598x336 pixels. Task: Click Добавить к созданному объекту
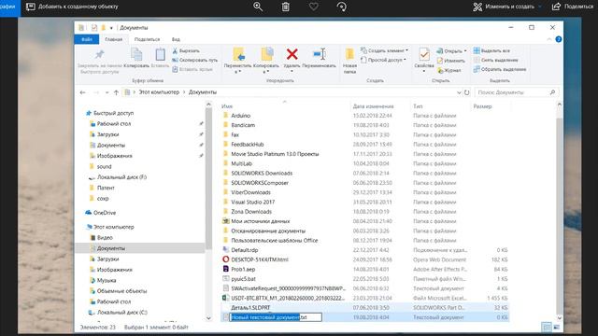point(73,7)
